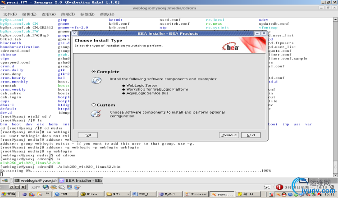
Task: Open the 终端(T) menu in the terminal
Action: click(x=68, y=14)
